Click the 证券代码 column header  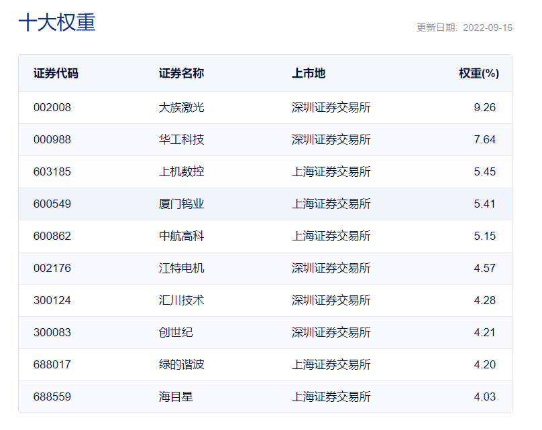[56, 74]
